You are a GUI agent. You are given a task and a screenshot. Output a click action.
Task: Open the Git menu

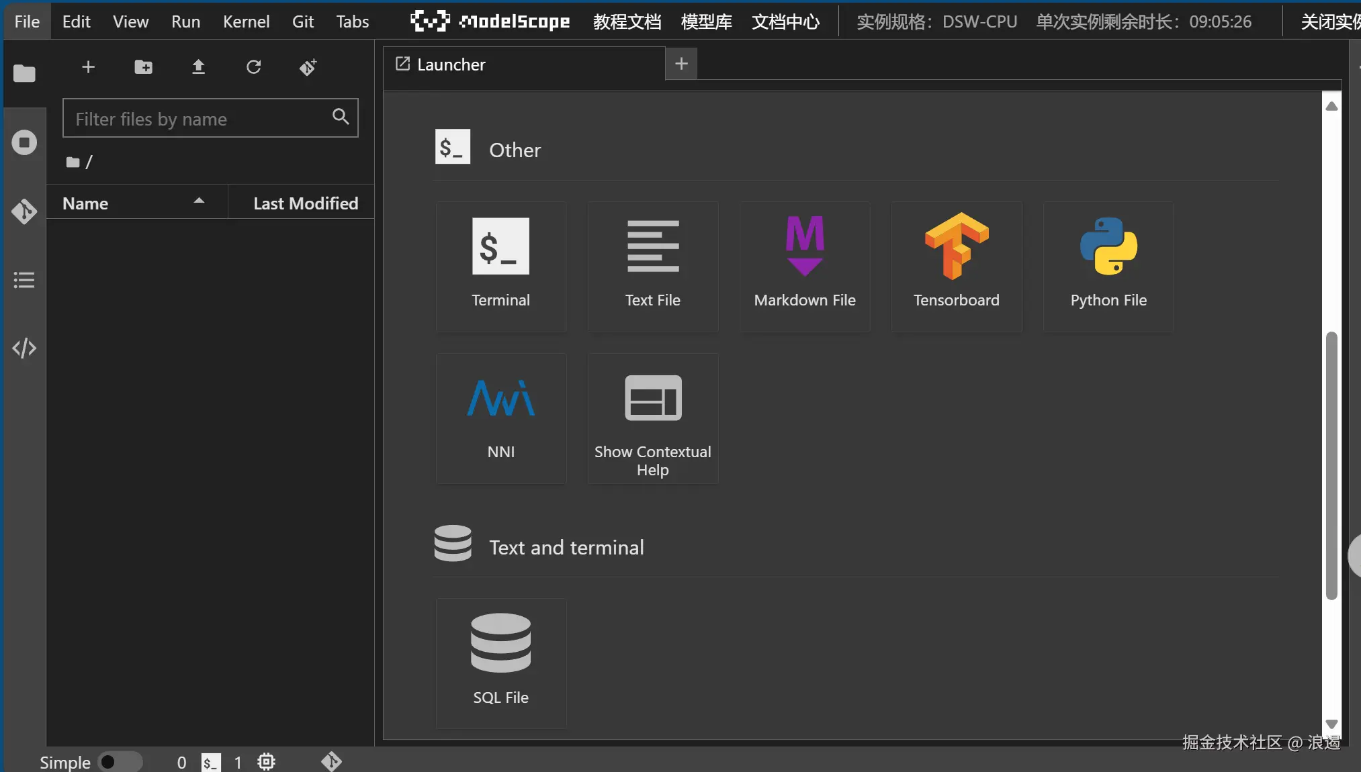[x=302, y=21]
